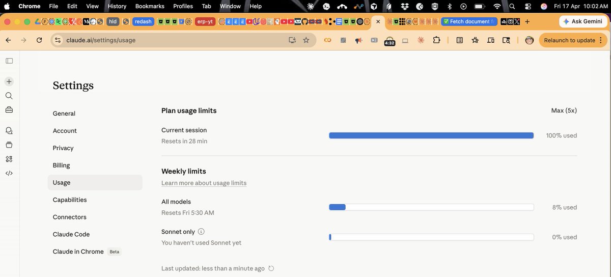611x277 pixels.
Task: Go back with browser back arrow
Action: point(8,40)
